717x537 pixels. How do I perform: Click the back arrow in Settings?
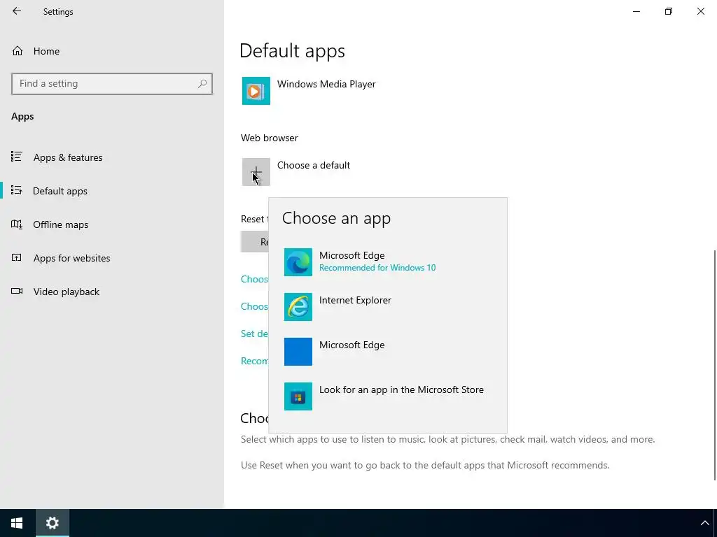(x=17, y=11)
